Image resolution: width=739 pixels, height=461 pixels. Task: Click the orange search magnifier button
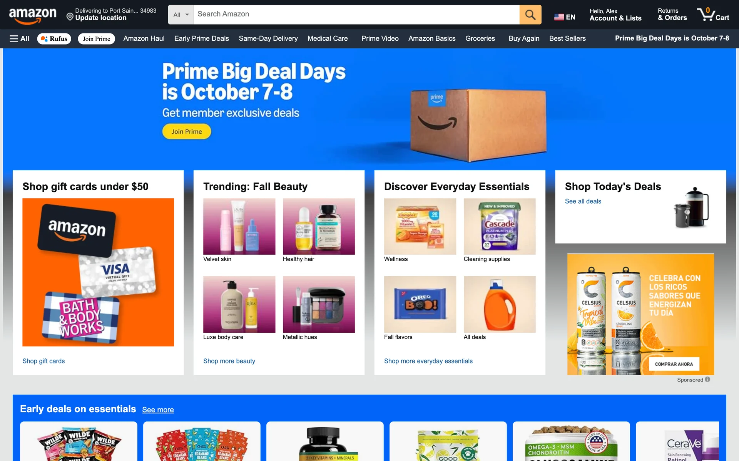point(530,15)
